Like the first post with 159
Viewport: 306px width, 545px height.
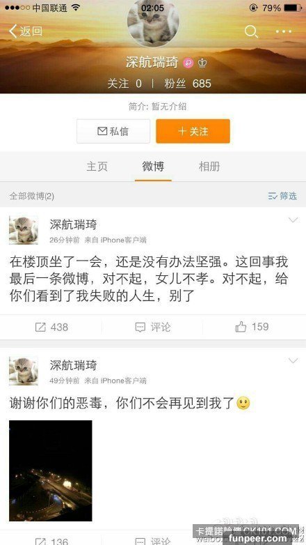252,327
